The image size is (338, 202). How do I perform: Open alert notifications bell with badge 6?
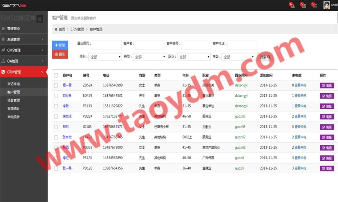292,5
